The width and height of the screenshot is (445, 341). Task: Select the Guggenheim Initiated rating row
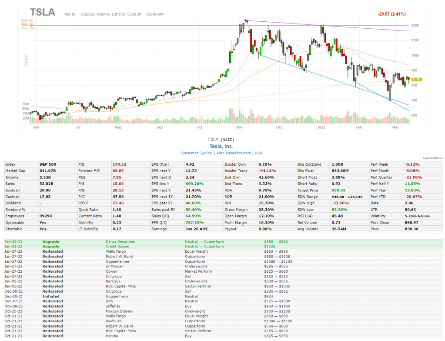click(117, 297)
